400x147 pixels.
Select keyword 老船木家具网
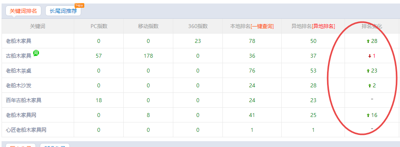21,115
